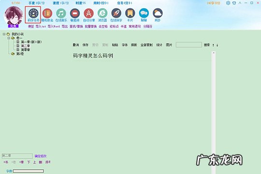Open 统计 statistics

[x=159, y=45]
